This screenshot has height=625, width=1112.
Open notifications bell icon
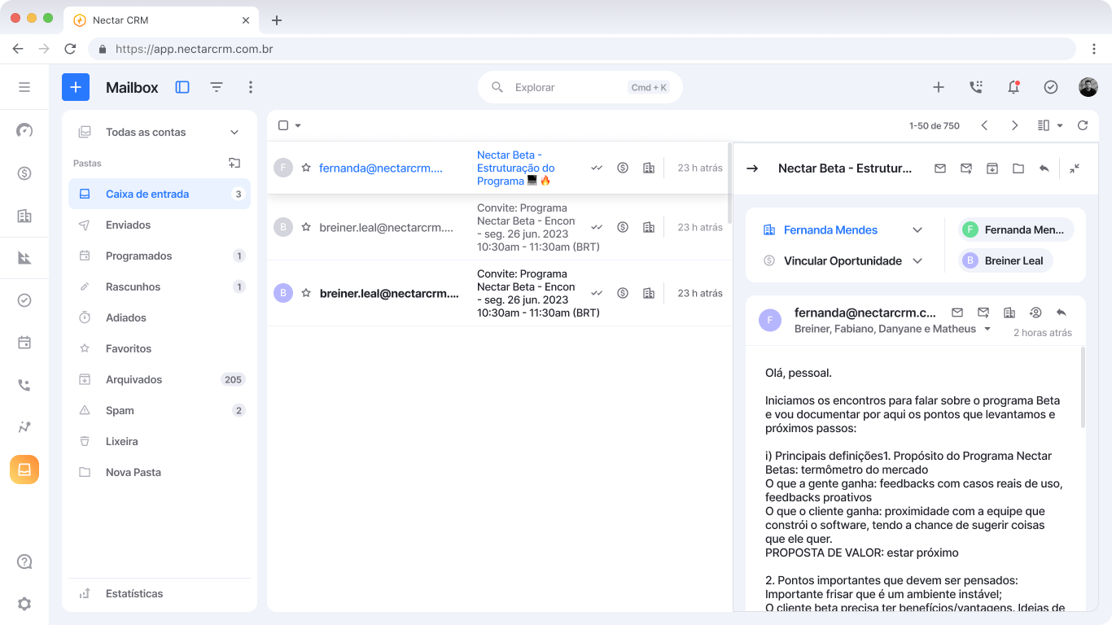1013,87
